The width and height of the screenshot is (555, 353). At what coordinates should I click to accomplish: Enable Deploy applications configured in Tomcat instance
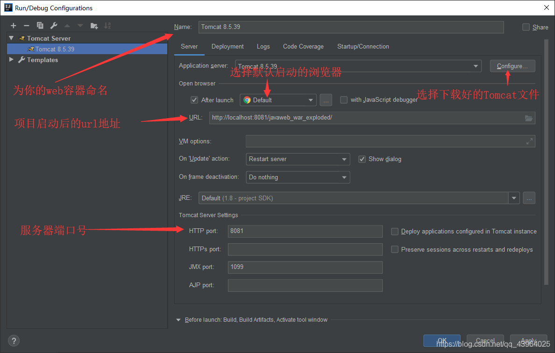click(x=395, y=232)
